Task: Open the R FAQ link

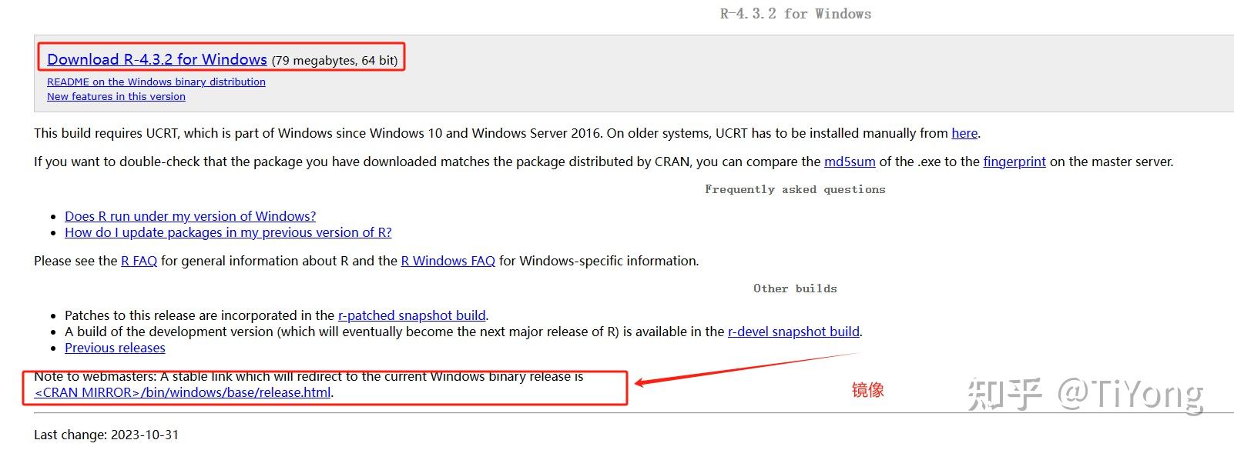Action: click(x=139, y=261)
